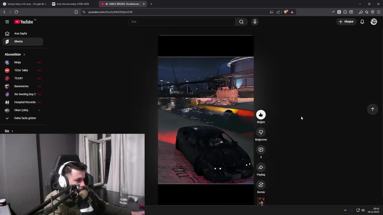Open a new browser tab

[x=151, y=4]
